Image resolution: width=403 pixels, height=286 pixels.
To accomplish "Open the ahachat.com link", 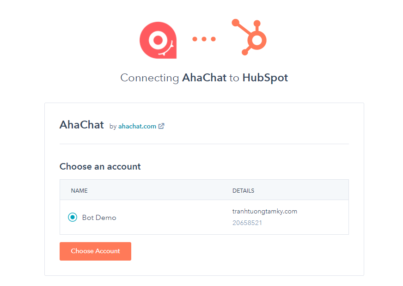I will coord(137,127).
